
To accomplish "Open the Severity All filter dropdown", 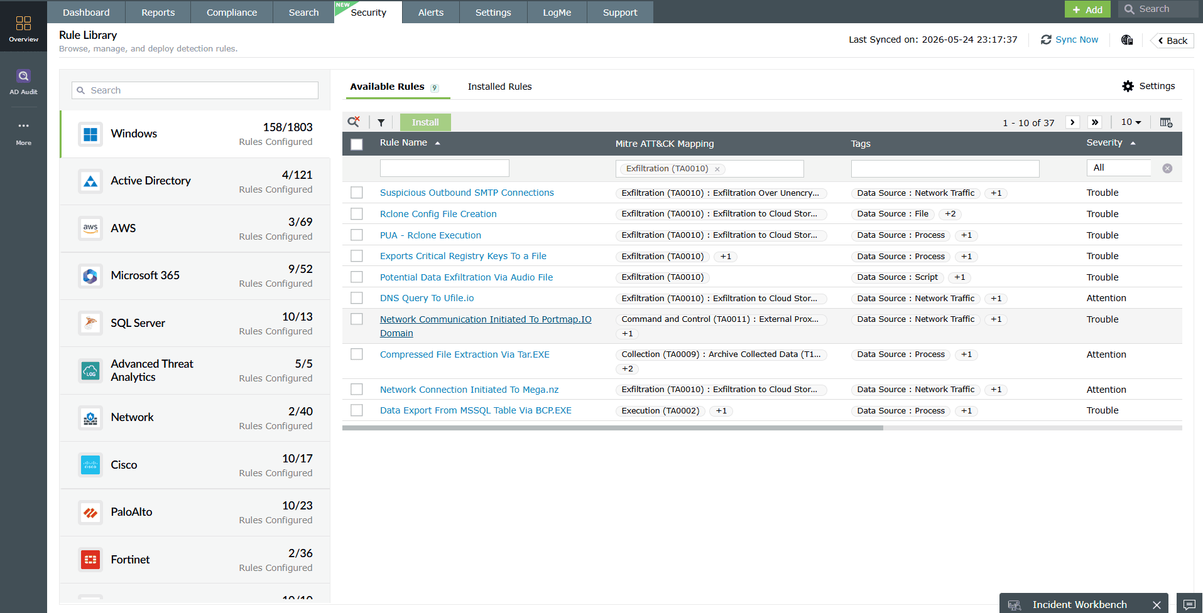I will tap(1119, 168).
